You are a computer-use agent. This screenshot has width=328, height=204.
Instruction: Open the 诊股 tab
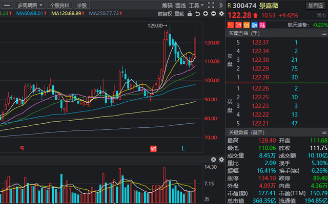82,5
